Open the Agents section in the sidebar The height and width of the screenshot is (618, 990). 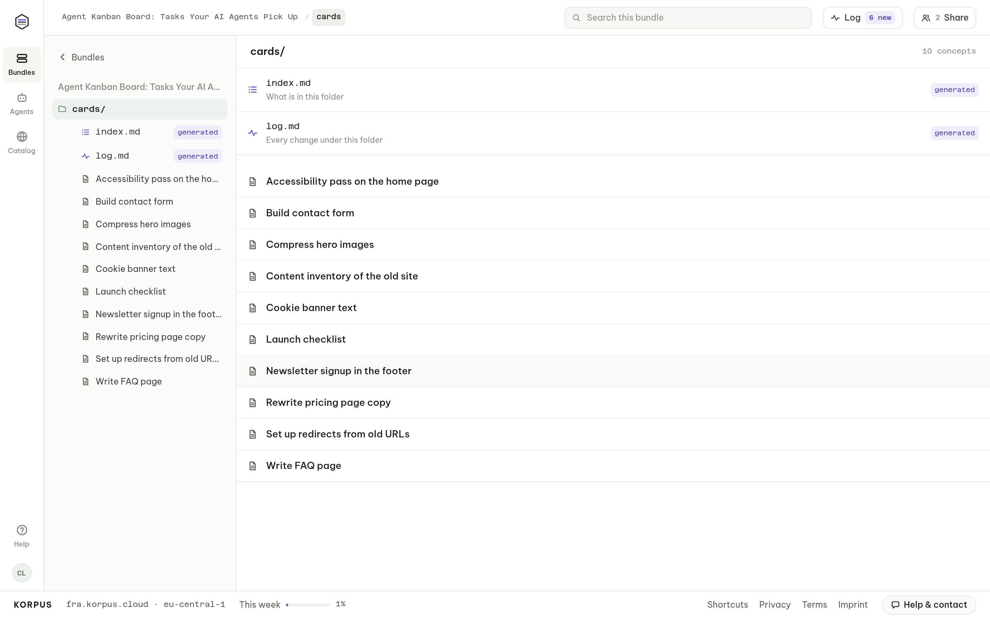click(22, 104)
